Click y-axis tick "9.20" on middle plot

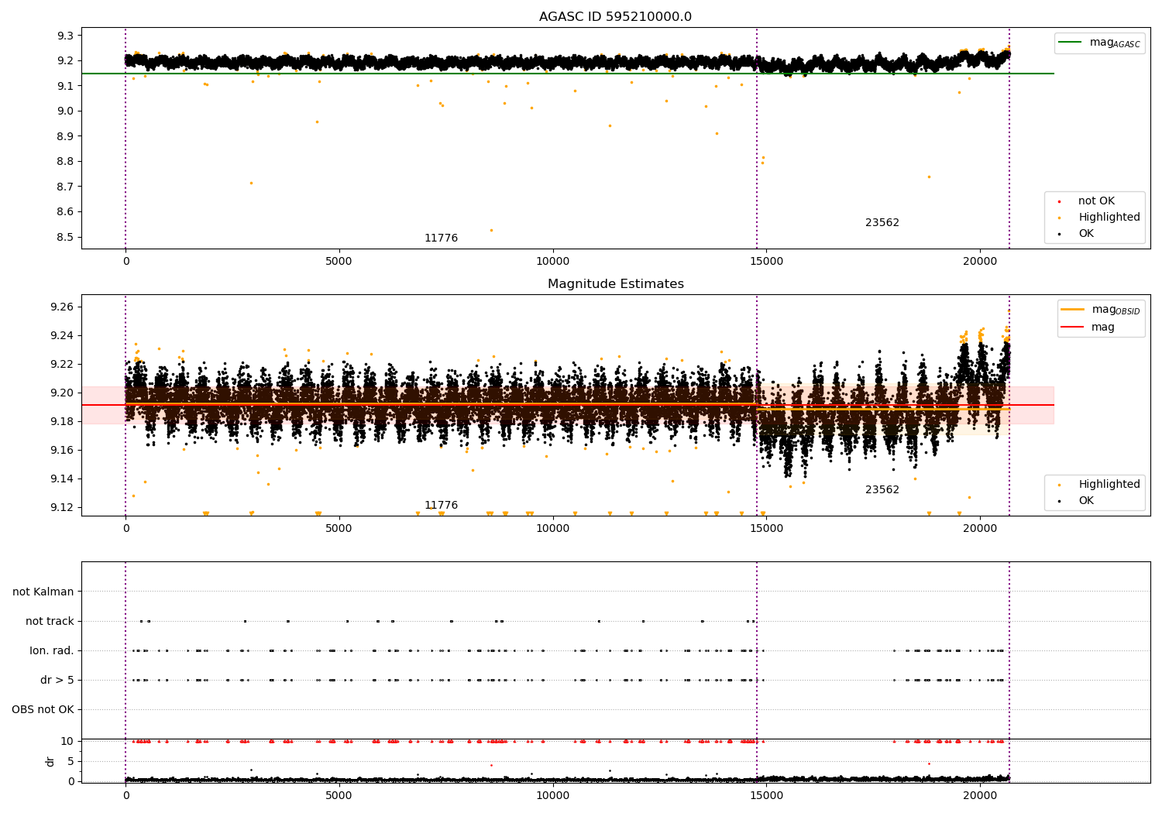(x=62, y=393)
